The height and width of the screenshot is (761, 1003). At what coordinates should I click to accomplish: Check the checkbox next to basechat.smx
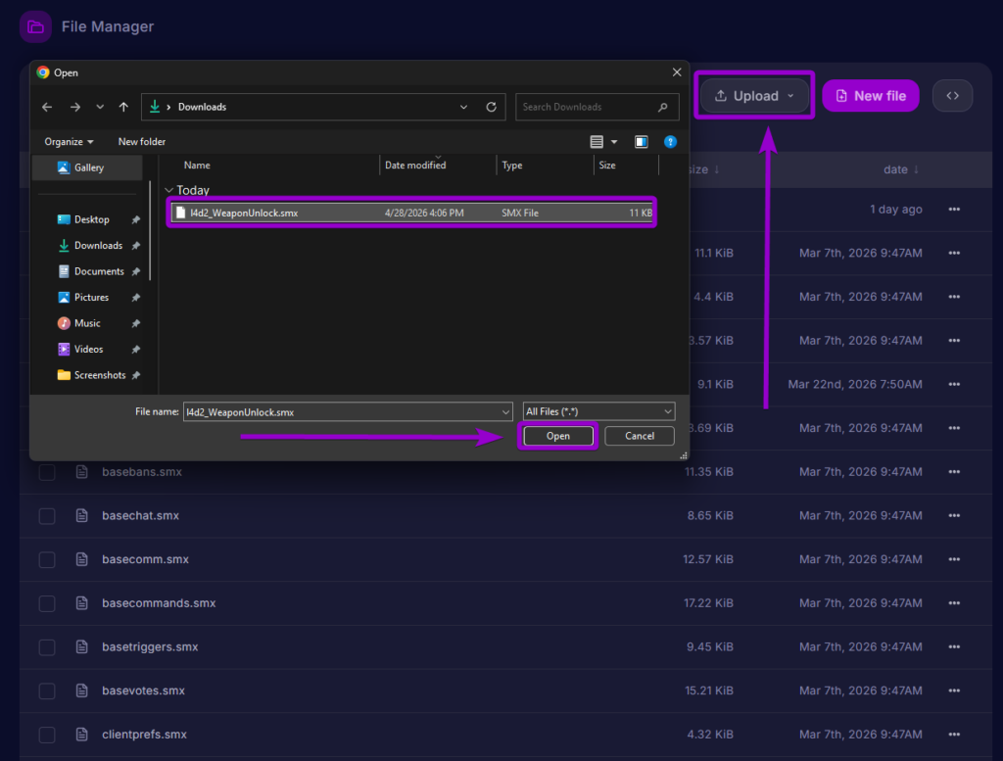tap(46, 515)
